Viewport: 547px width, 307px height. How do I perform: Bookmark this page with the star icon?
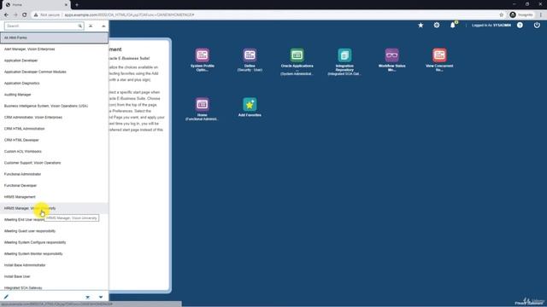(502, 15)
